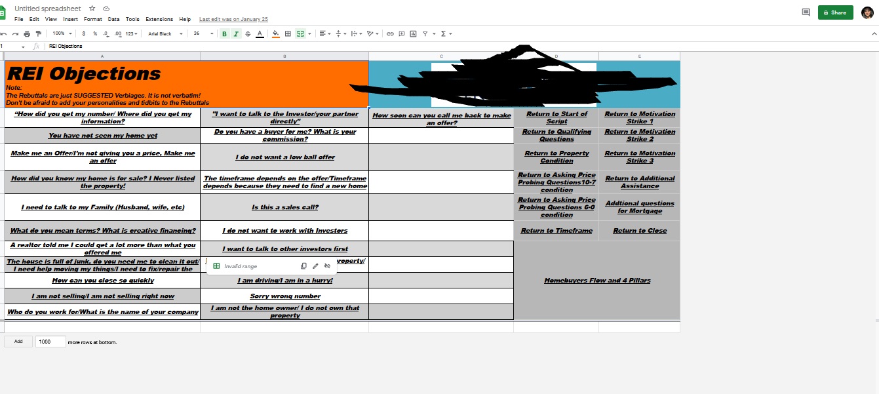Image resolution: width=879 pixels, height=394 pixels.
Task: Open Last edit was on January 25 link
Action: tap(233, 20)
